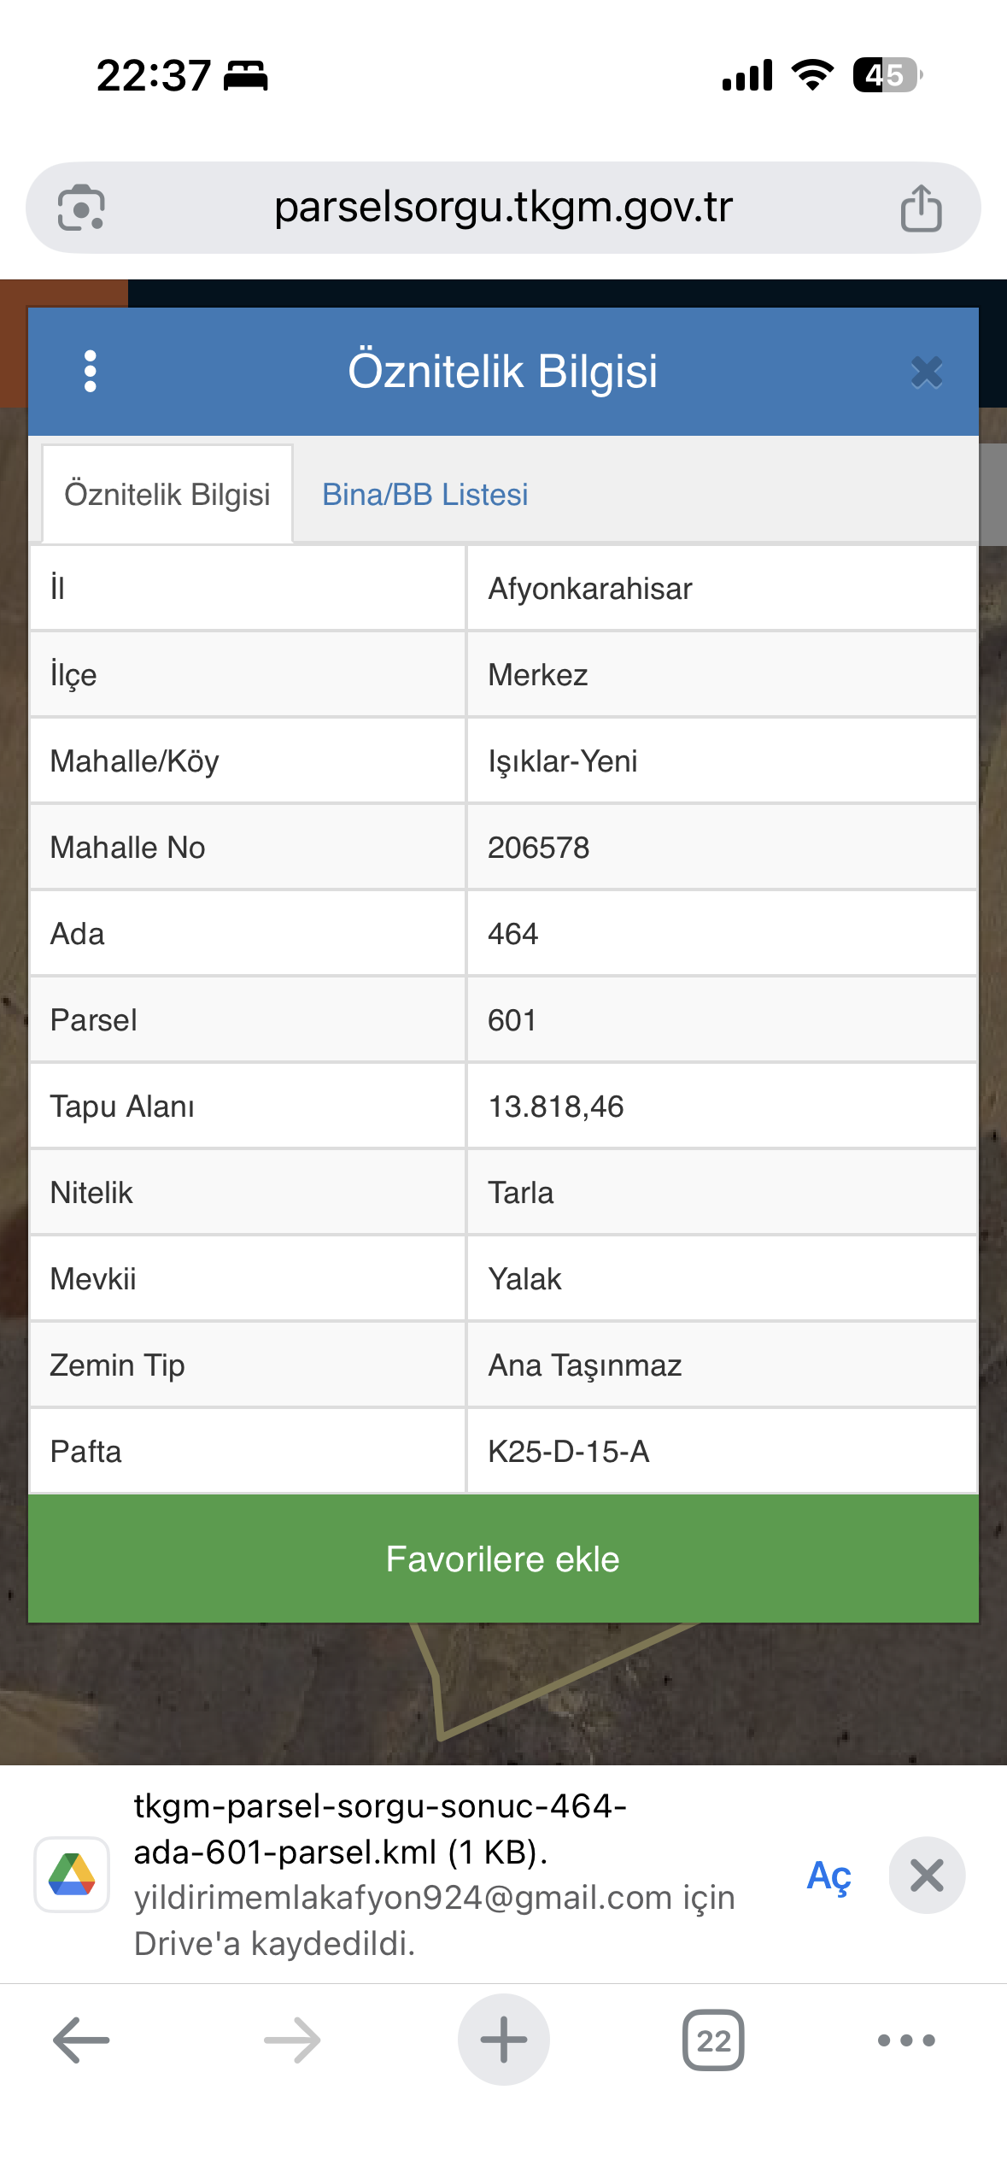Go back to previous page
The width and height of the screenshot is (1007, 2184).
[81, 2040]
